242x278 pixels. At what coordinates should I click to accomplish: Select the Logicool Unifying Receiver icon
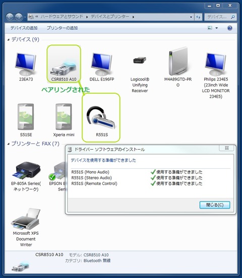coord(140,60)
